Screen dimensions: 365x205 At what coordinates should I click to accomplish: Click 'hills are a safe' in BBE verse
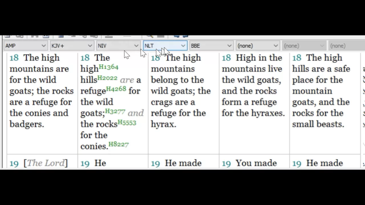(x=321, y=69)
